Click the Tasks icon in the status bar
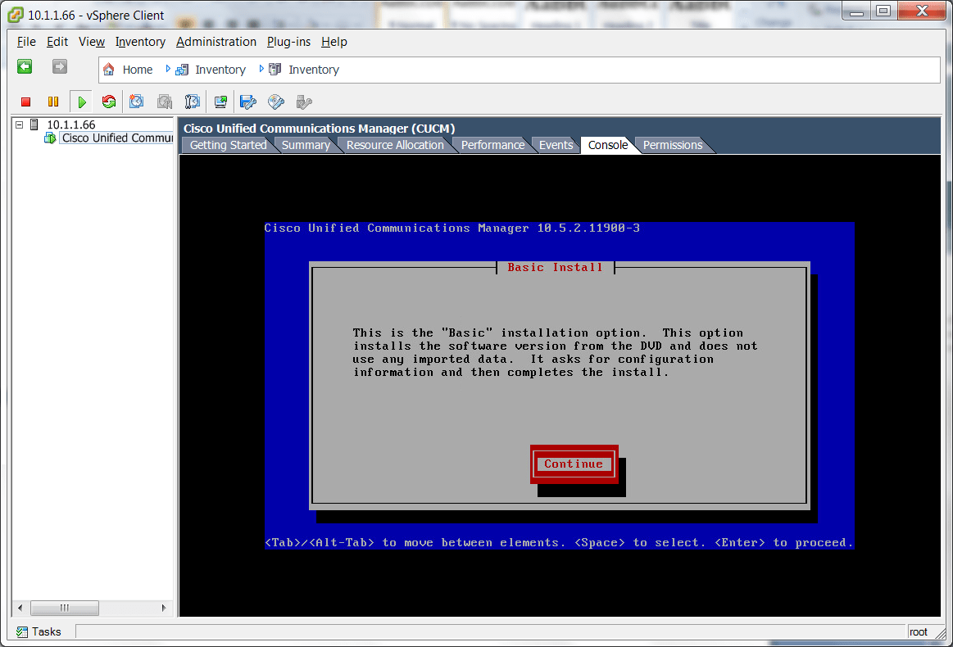 pyautogui.click(x=22, y=631)
